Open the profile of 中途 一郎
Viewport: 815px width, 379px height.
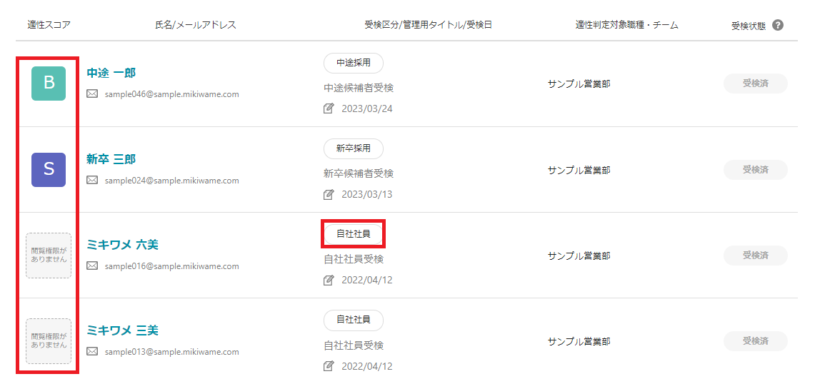111,74
